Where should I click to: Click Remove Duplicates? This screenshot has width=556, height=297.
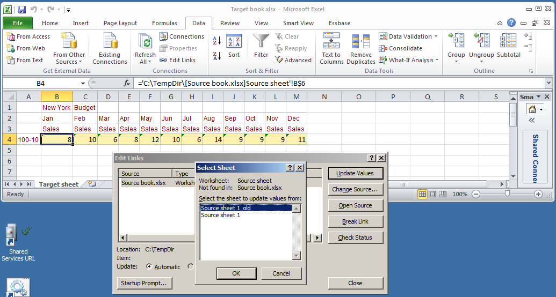pos(360,48)
